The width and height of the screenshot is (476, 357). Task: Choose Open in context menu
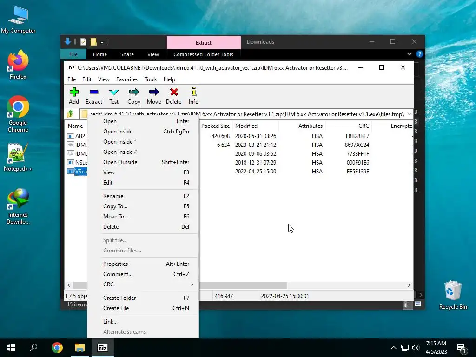click(146, 121)
